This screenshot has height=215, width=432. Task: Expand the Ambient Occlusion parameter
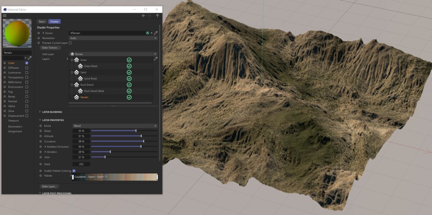[x=45, y=146]
